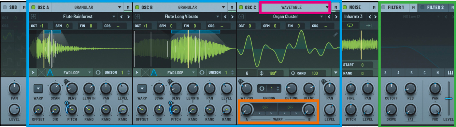
Task: Switch to FILTER 2 tab
Action: pos(435,7)
